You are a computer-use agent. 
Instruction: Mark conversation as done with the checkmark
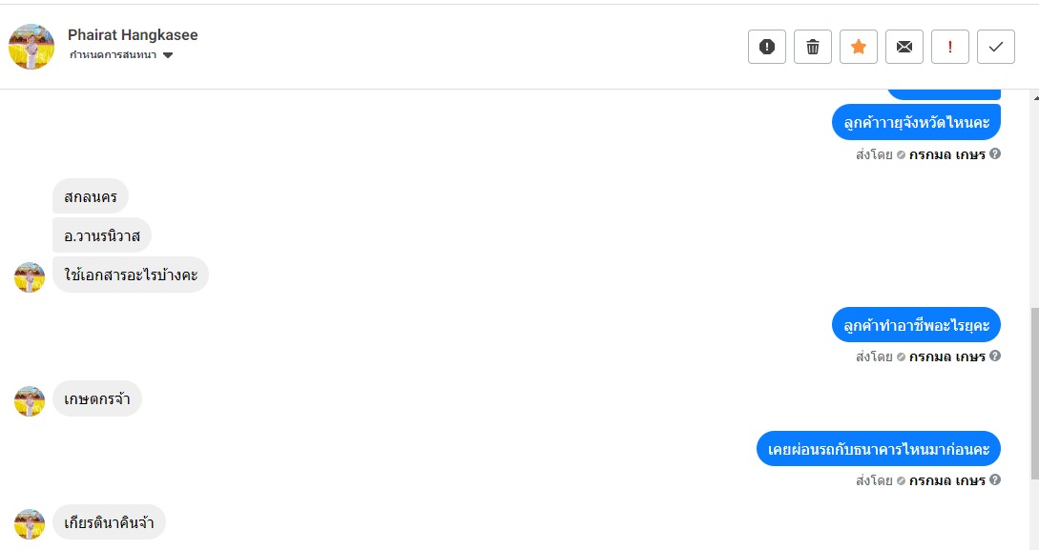(x=996, y=47)
